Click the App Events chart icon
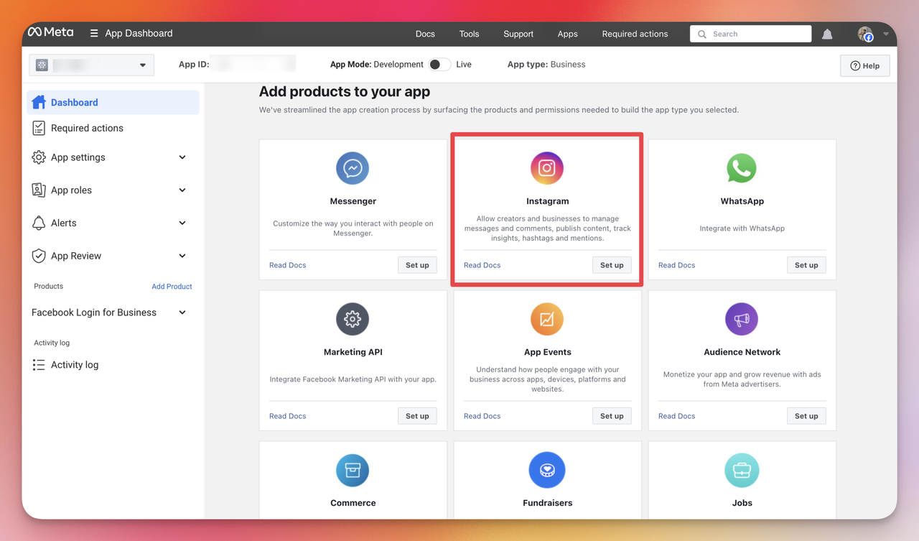919x541 pixels. [547, 319]
